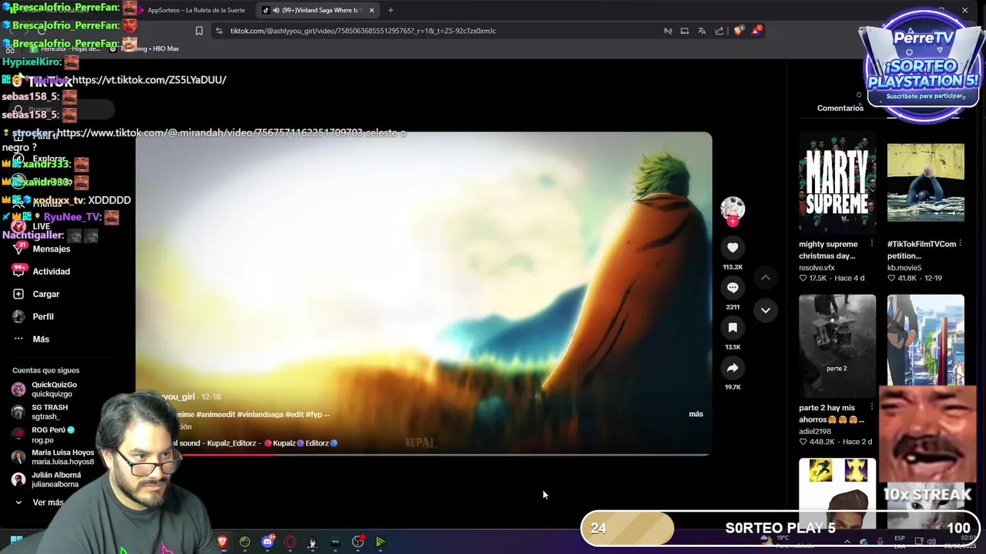Open the site info icon beside the URL

click(219, 31)
